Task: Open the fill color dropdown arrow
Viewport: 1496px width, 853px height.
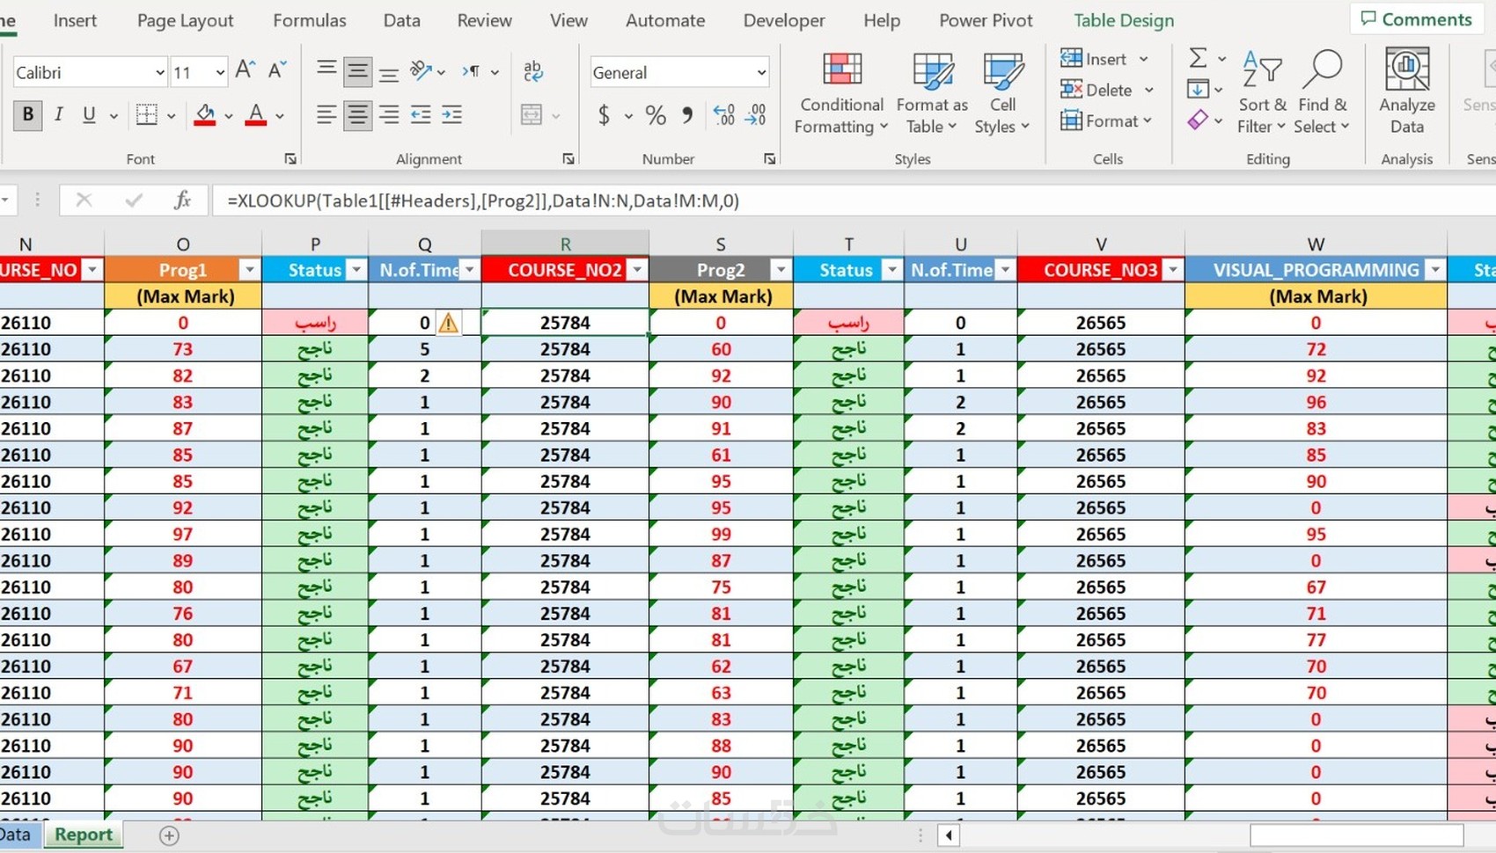Action: [229, 115]
